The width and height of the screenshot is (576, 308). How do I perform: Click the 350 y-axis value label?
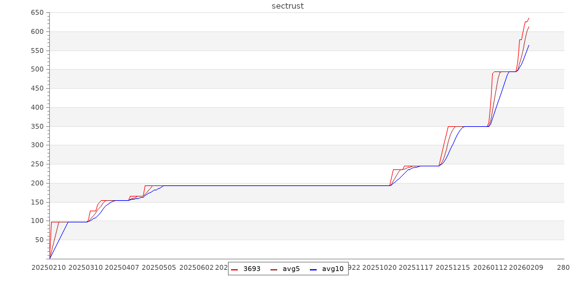click(x=36, y=126)
